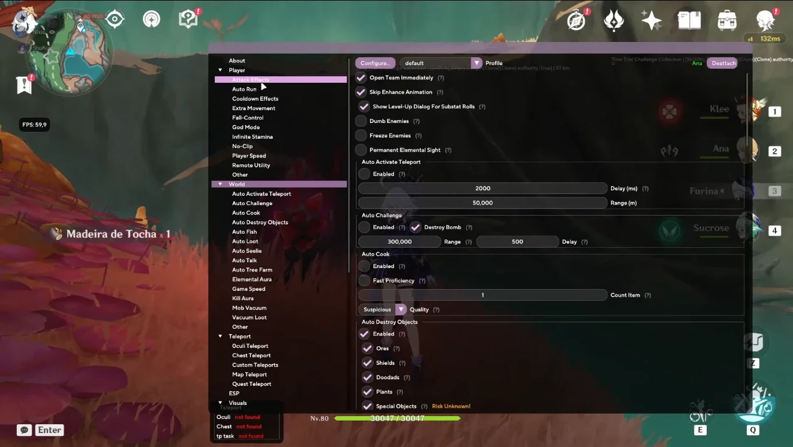The width and height of the screenshot is (793, 447).
Task: Collapse the Player tree section
Action: coord(220,70)
